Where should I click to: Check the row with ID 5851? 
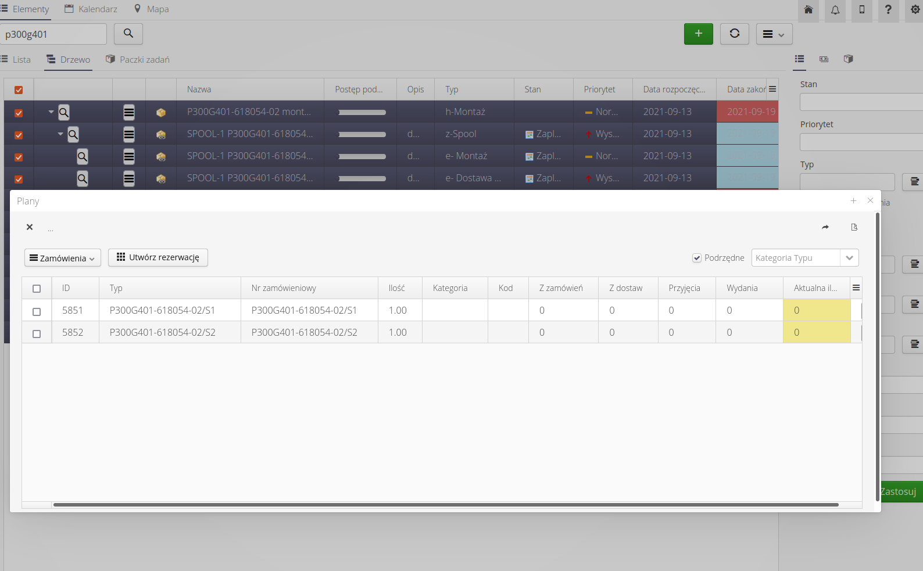click(x=37, y=311)
